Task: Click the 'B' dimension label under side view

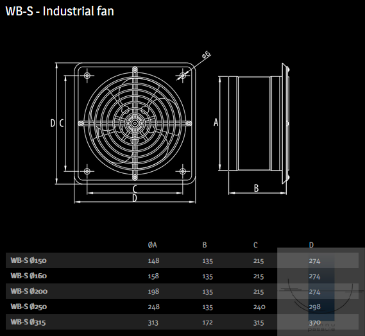Action: (x=257, y=189)
